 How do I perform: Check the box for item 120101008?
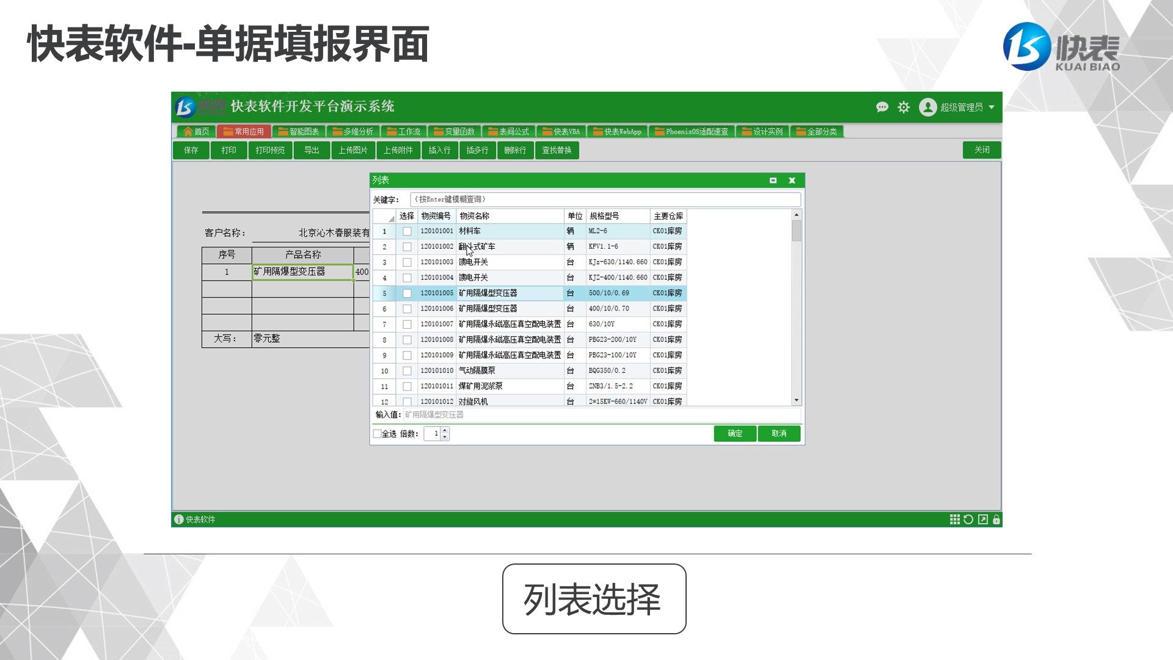point(407,340)
